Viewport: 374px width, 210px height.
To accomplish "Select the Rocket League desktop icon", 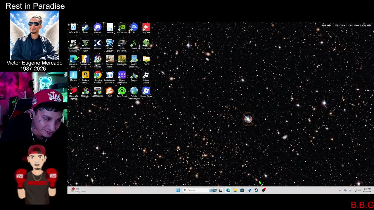I will click(110, 46).
